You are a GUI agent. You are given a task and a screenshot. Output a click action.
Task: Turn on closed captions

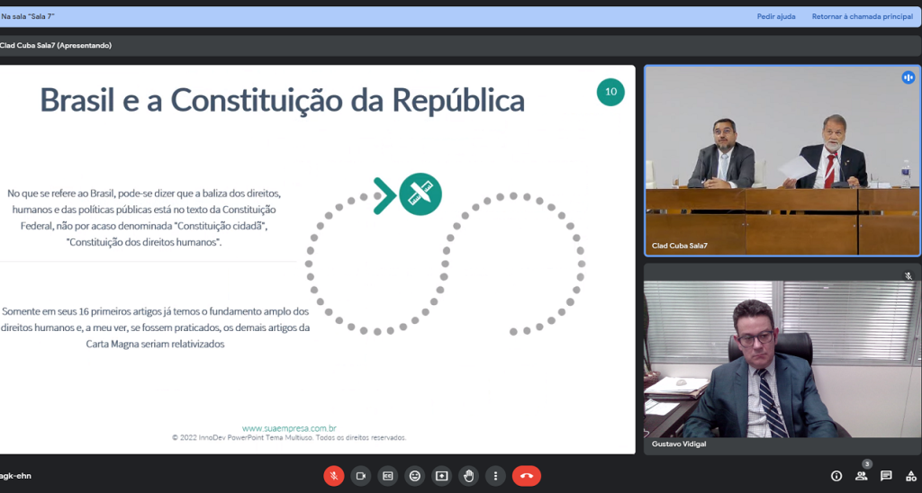click(x=388, y=475)
